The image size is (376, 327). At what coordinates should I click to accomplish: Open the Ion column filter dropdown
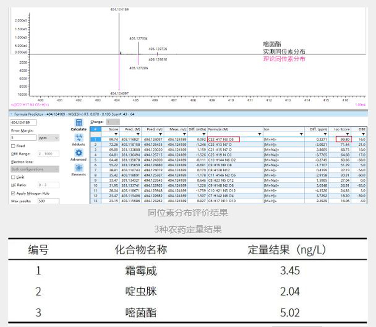click(x=301, y=134)
